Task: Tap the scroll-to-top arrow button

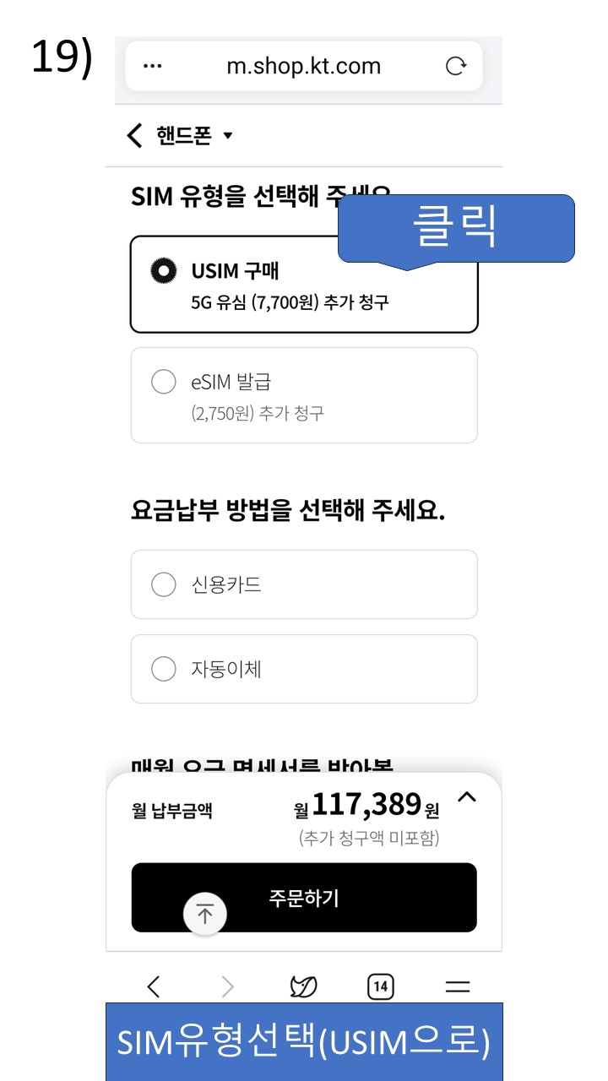Action: 205,914
